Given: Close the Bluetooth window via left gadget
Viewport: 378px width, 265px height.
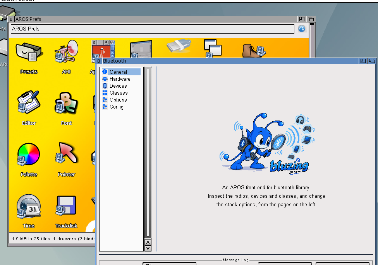Looking at the screenshot, I should point(98,61).
